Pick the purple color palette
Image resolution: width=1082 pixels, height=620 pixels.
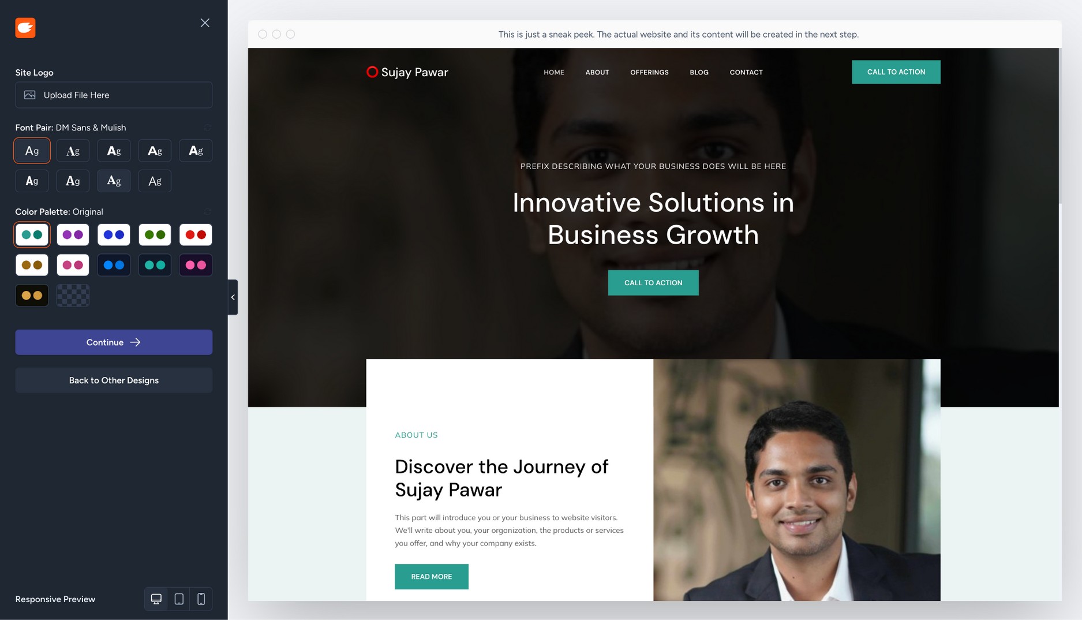coord(73,235)
